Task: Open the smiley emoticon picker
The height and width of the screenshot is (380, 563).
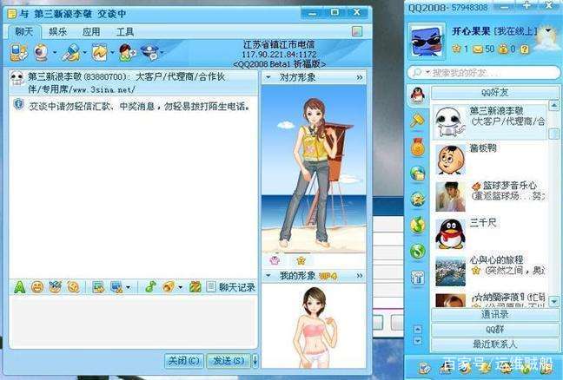Action: point(37,287)
